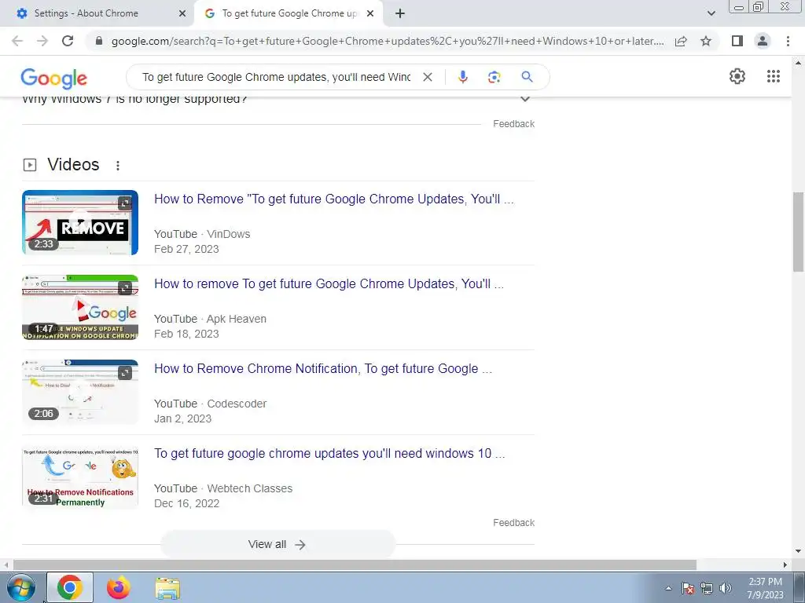Switch to the Settings - About Chrome tab
805x603 pixels.
pos(97,13)
